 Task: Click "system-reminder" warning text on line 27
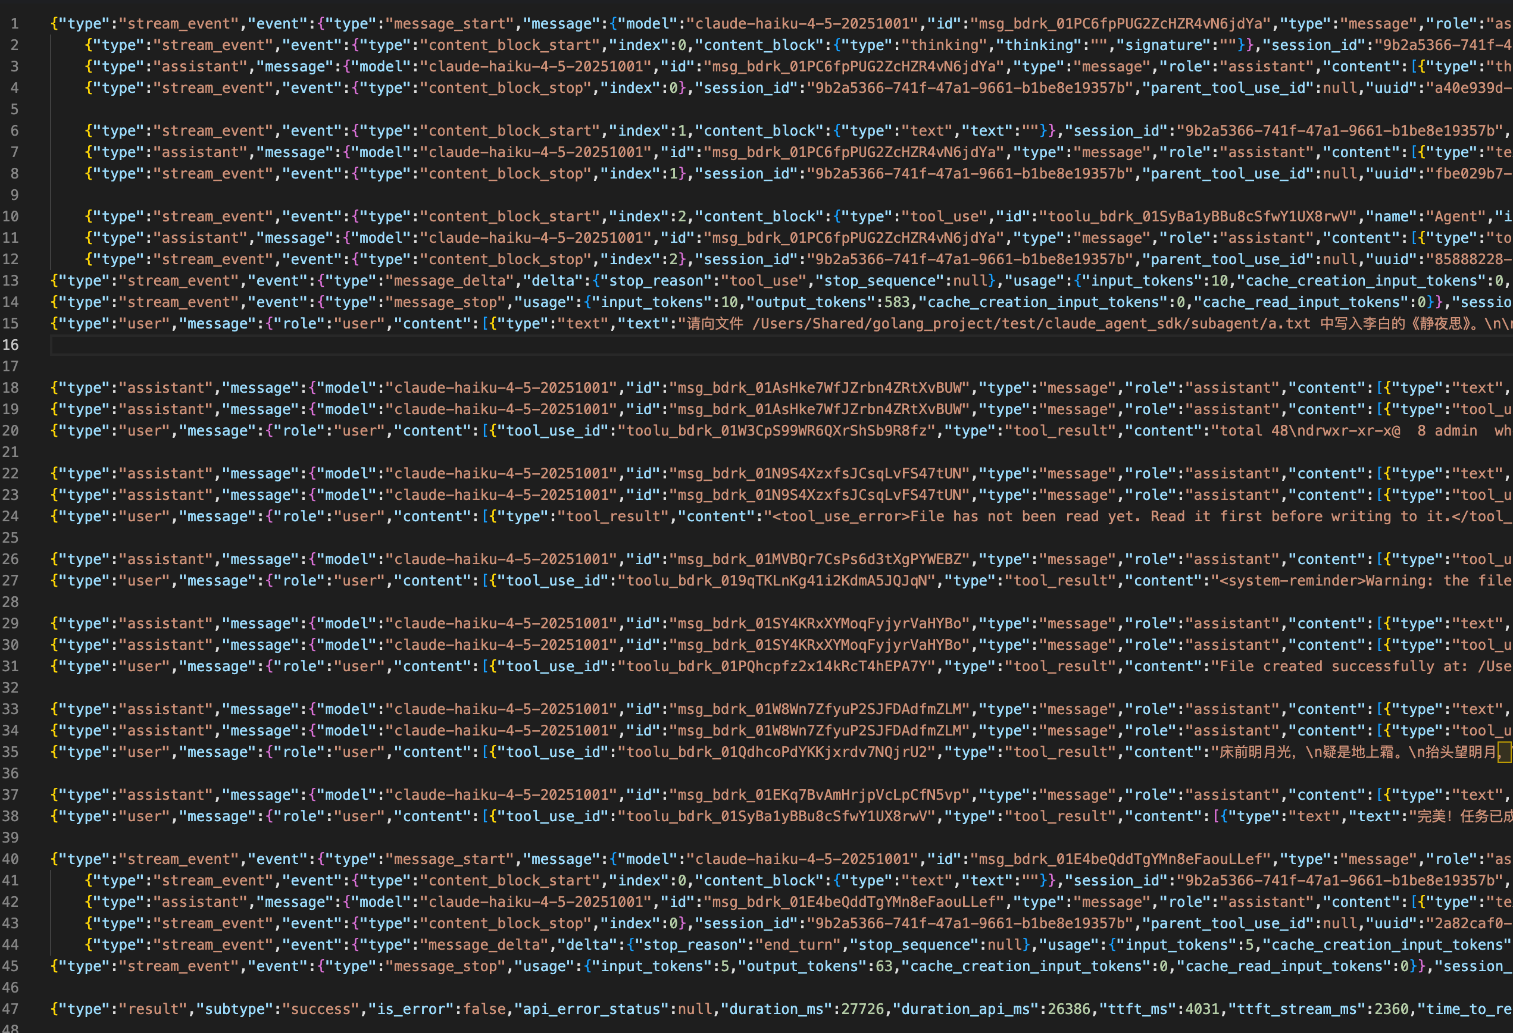point(1292,581)
